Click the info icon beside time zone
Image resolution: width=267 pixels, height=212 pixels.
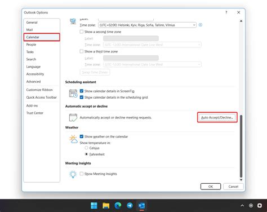201,25
